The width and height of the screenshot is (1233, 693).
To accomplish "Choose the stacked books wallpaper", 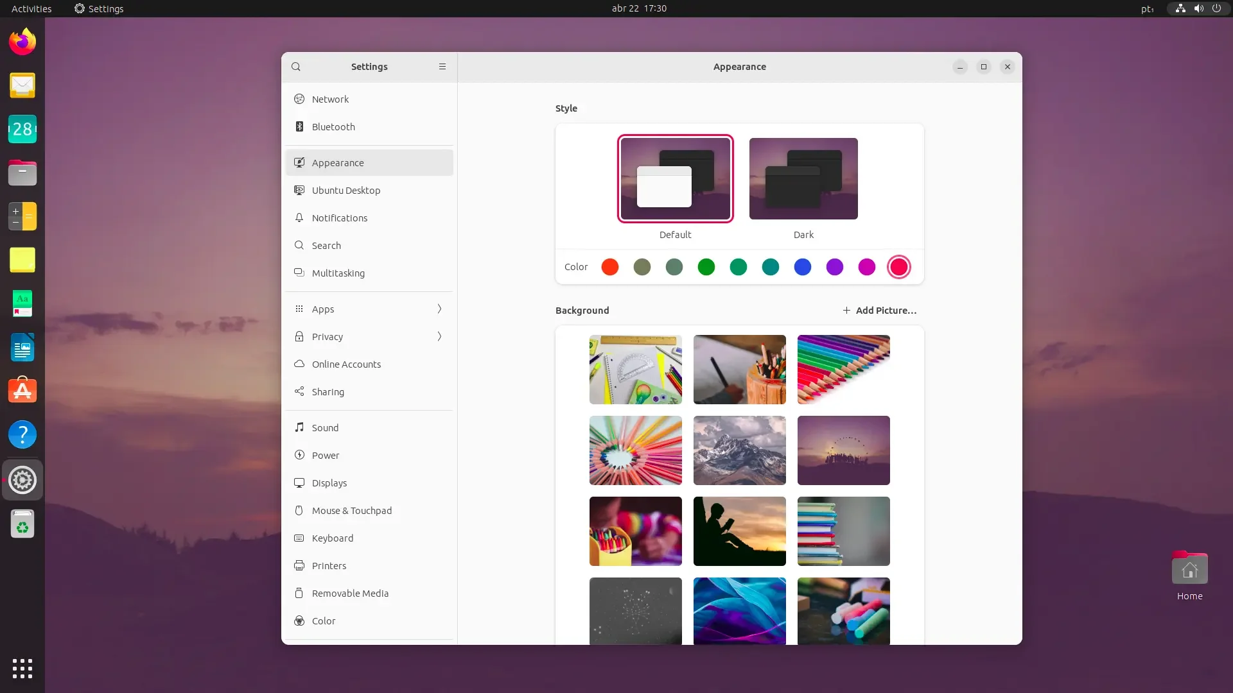I will click(x=844, y=531).
